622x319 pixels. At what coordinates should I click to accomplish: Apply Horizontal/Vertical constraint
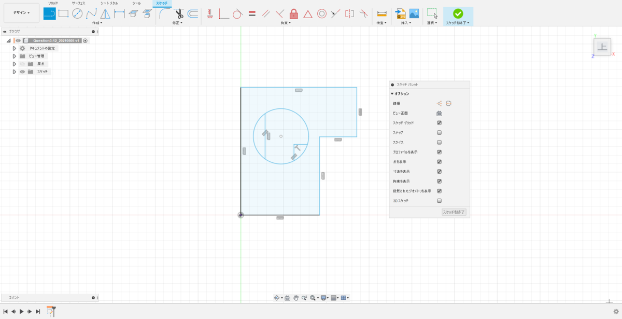point(210,14)
